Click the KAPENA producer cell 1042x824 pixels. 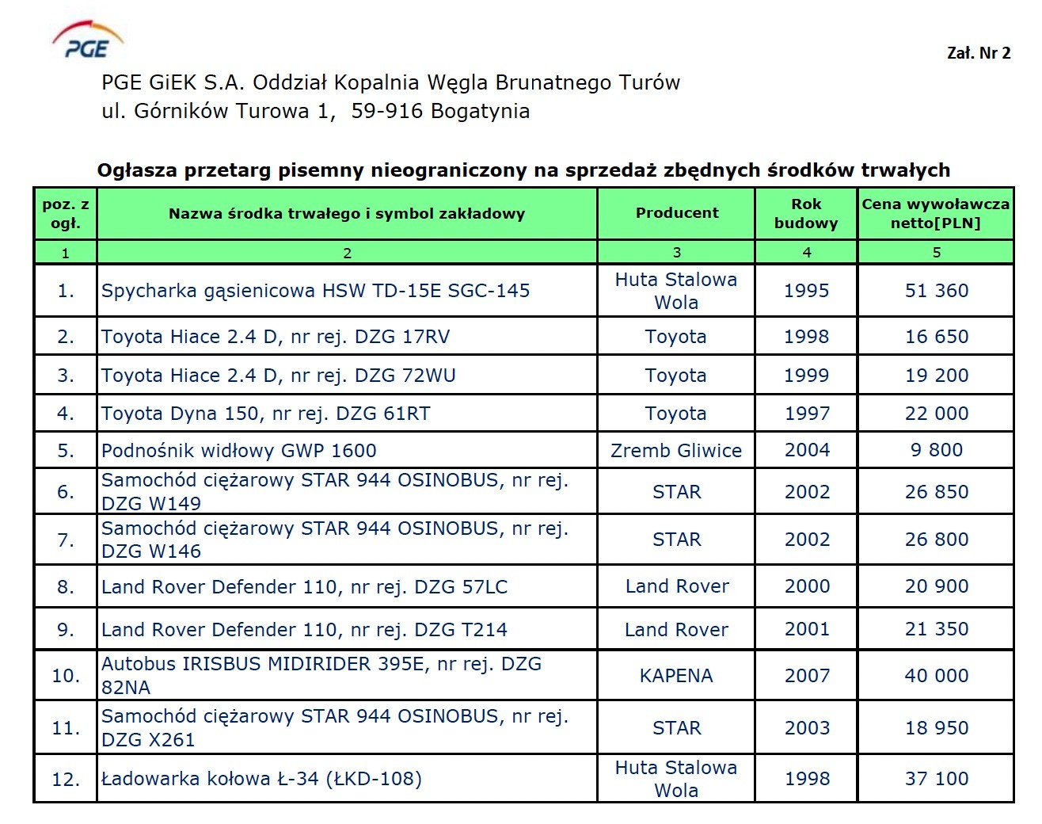click(x=676, y=676)
